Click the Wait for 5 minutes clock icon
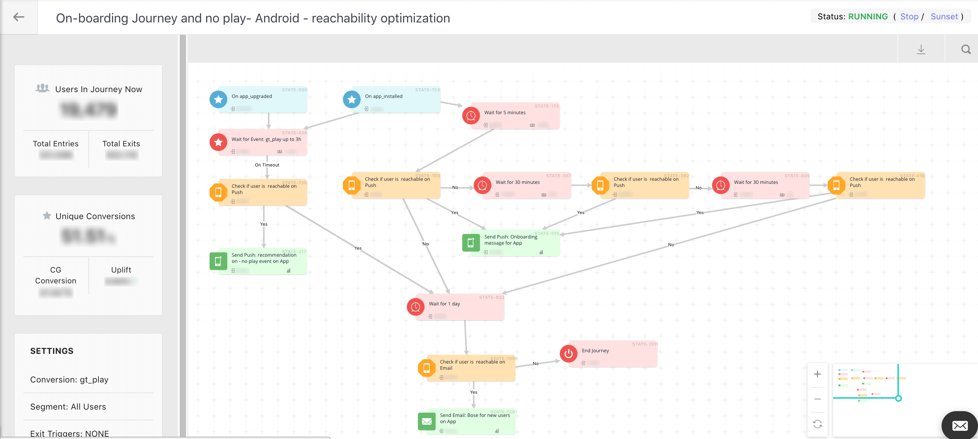This screenshot has width=978, height=439. point(471,116)
